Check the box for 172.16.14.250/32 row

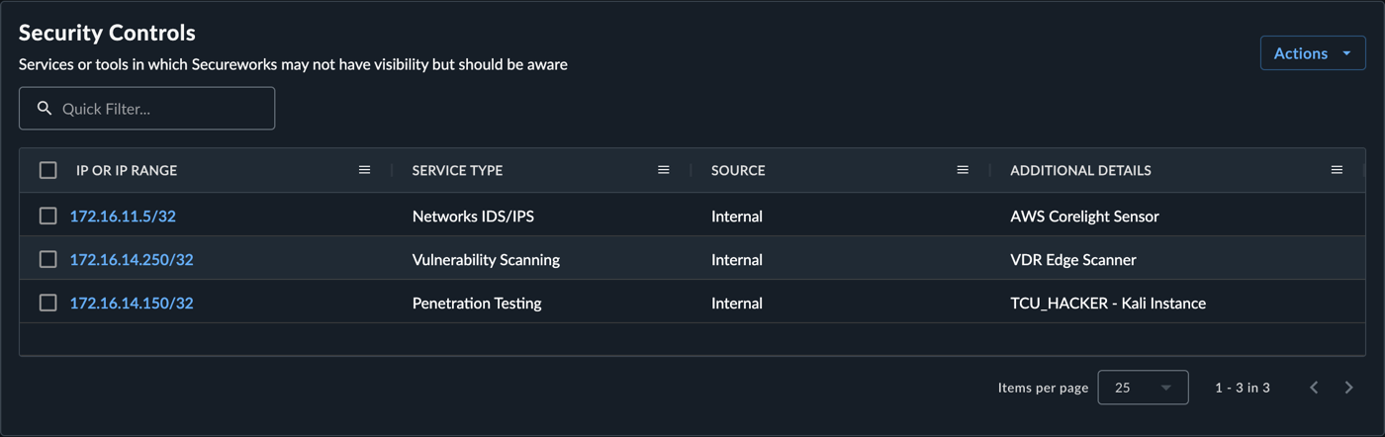click(x=47, y=259)
